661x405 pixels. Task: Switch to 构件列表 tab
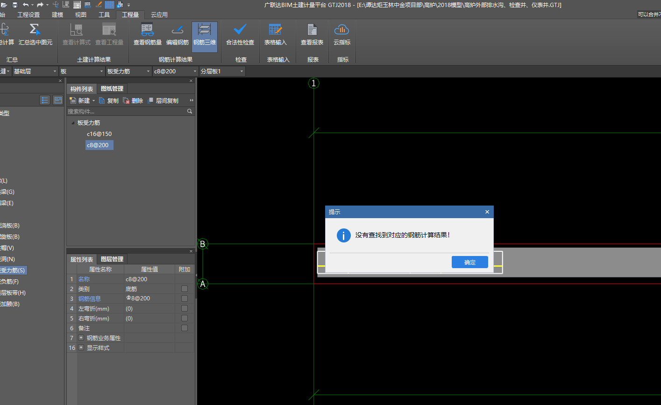pos(82,89)
